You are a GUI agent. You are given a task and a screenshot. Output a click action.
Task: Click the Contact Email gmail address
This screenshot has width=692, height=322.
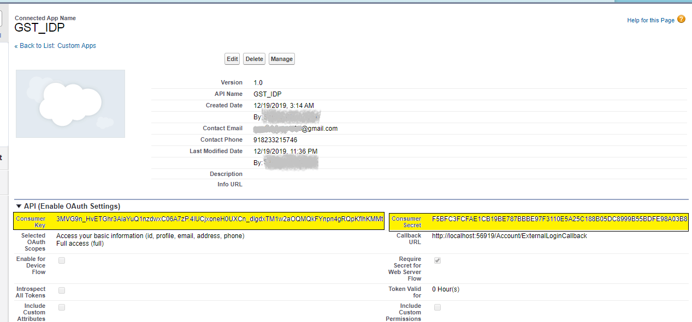pyautogui.click(x=295, y=129)
